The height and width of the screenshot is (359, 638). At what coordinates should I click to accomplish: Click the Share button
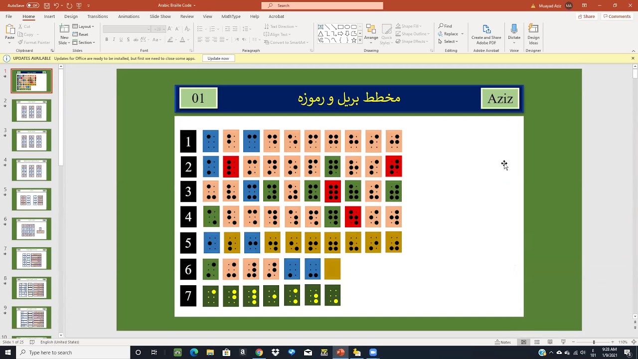coord(586,16)
